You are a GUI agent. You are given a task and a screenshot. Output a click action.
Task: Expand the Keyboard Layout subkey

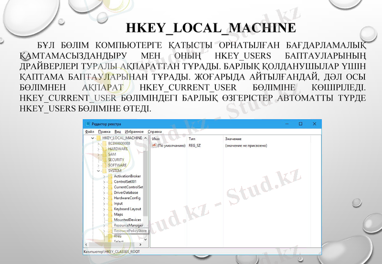pyautogui.click(x=104, y=209)
